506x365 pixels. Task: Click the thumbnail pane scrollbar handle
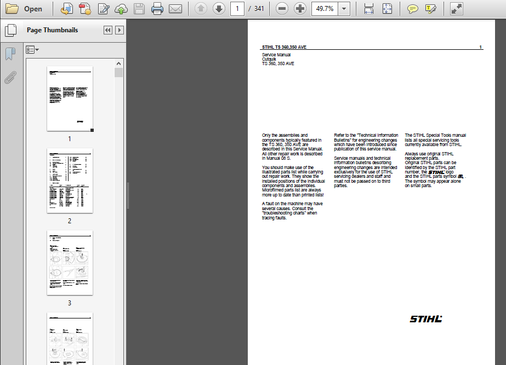tap(118, 72)
